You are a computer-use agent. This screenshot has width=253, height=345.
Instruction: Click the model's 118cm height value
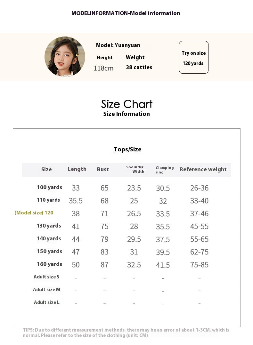(x=103, y=68)
